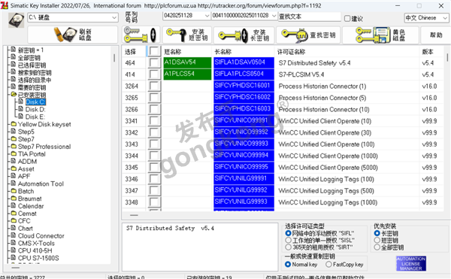Select Disk E: in the tree
This screenshot has width=451, height=279.
pyautogui.click(x=35, y=117)
